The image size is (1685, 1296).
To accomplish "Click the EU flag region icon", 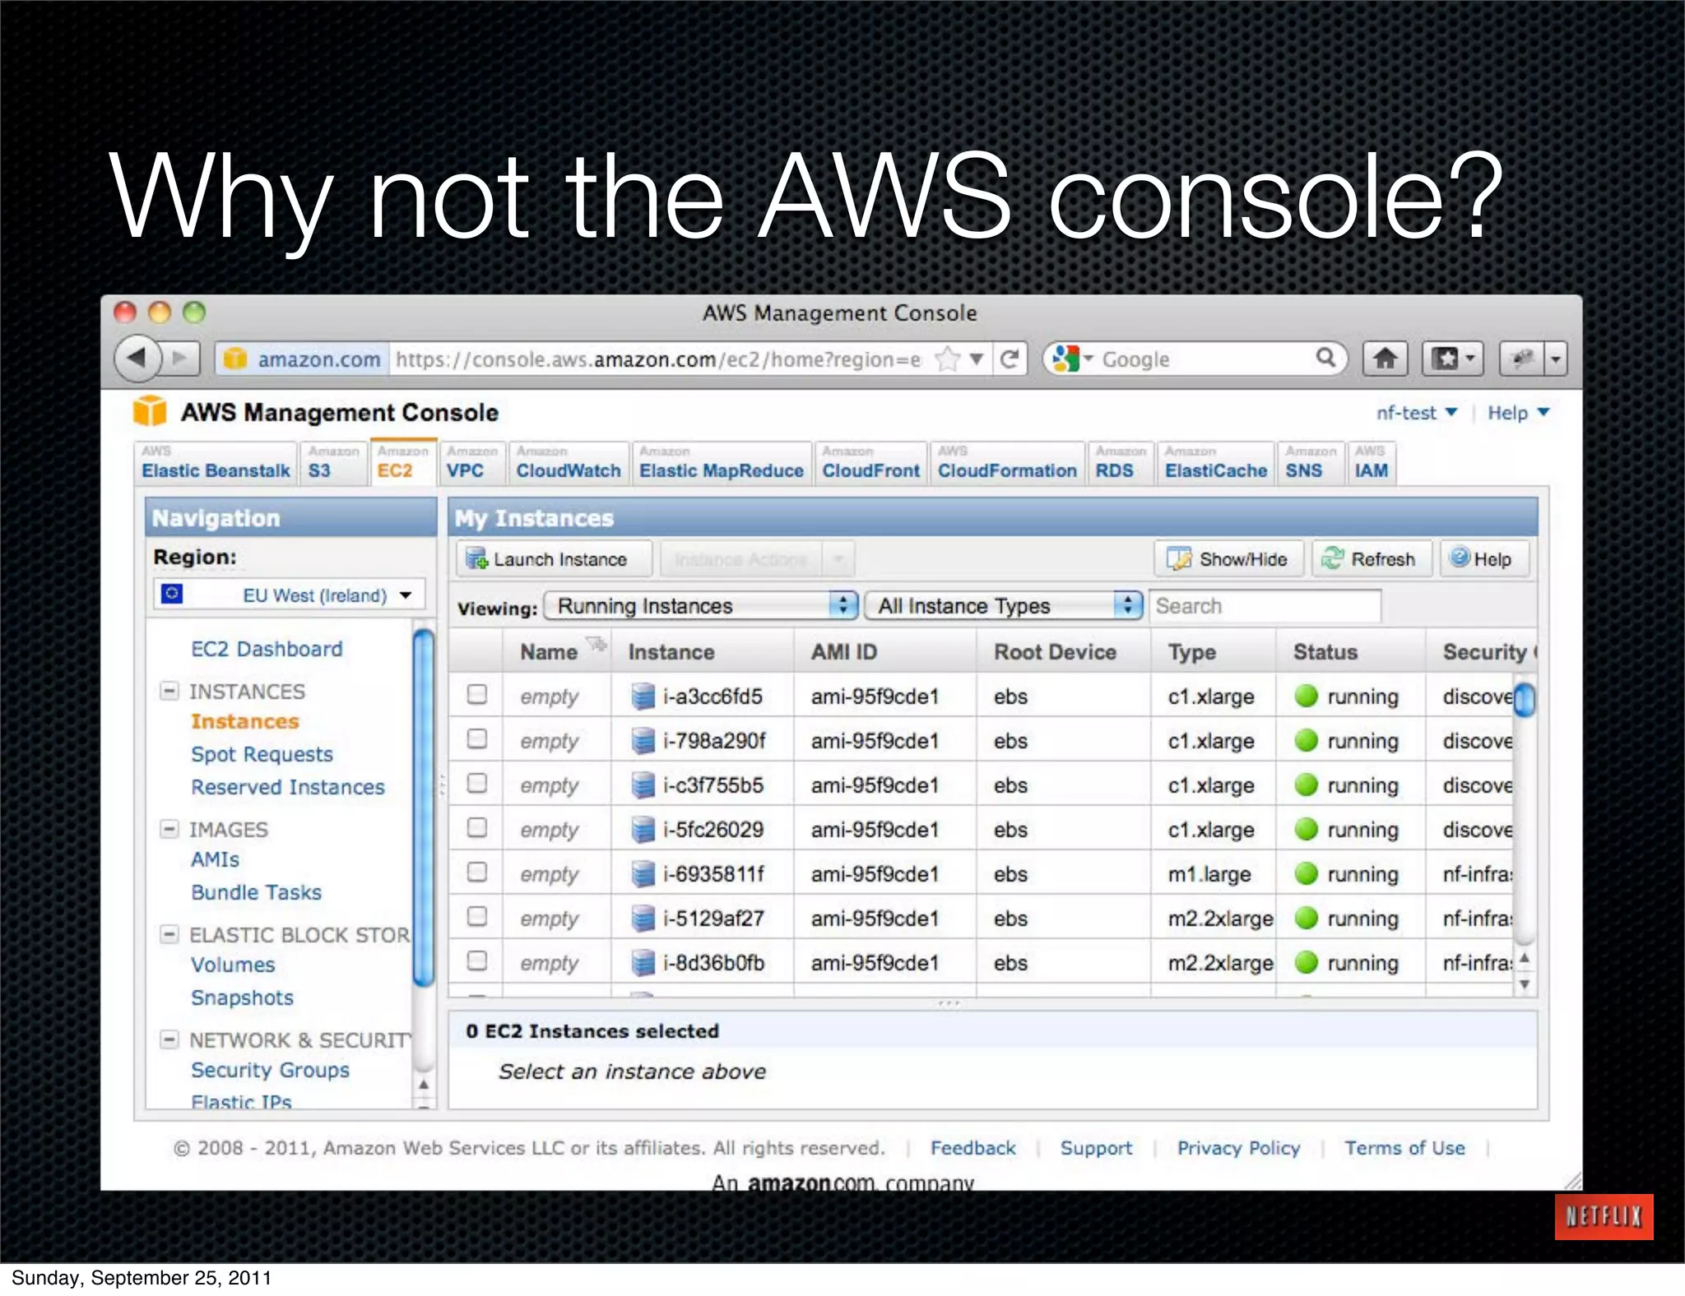I will coord(172,593).
